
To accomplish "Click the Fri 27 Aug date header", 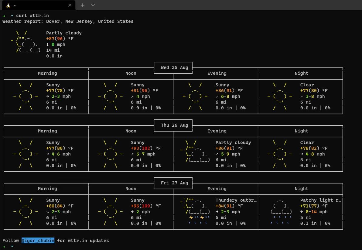I will pyautogui.click(x=174, y=183).
